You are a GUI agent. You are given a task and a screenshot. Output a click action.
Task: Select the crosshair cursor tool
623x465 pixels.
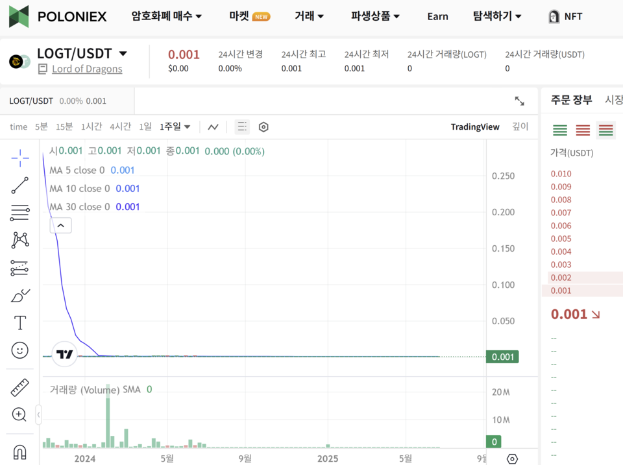tap(20, 158)
